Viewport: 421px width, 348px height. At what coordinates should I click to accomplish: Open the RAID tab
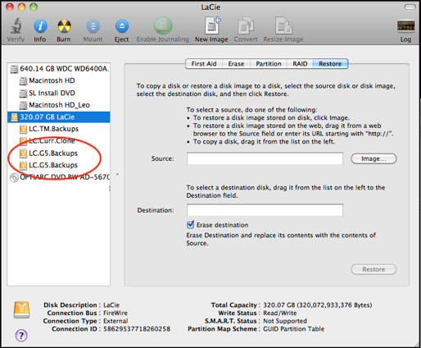coord(300,64)
